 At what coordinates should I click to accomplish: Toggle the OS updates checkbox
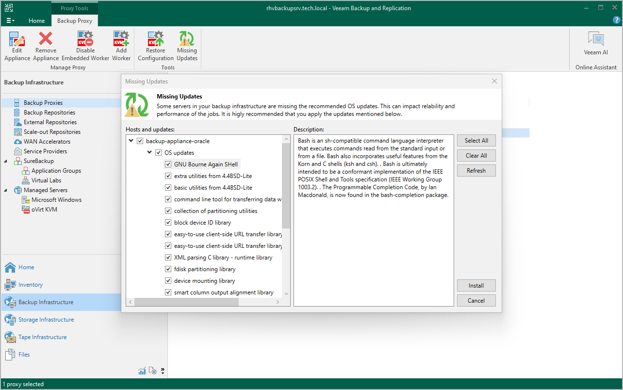[158, 153]
